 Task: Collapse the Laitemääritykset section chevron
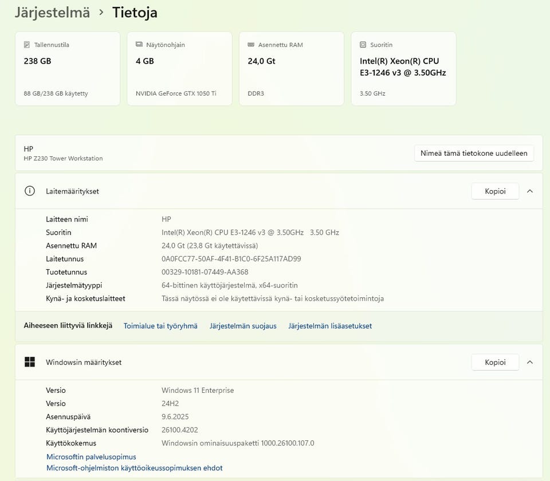coord(530,191)
